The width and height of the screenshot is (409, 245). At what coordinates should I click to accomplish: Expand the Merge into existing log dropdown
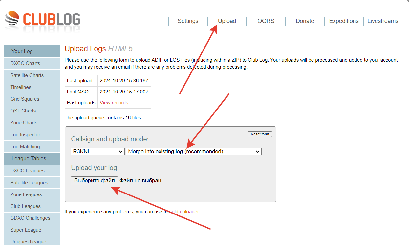tap(194, 152)
